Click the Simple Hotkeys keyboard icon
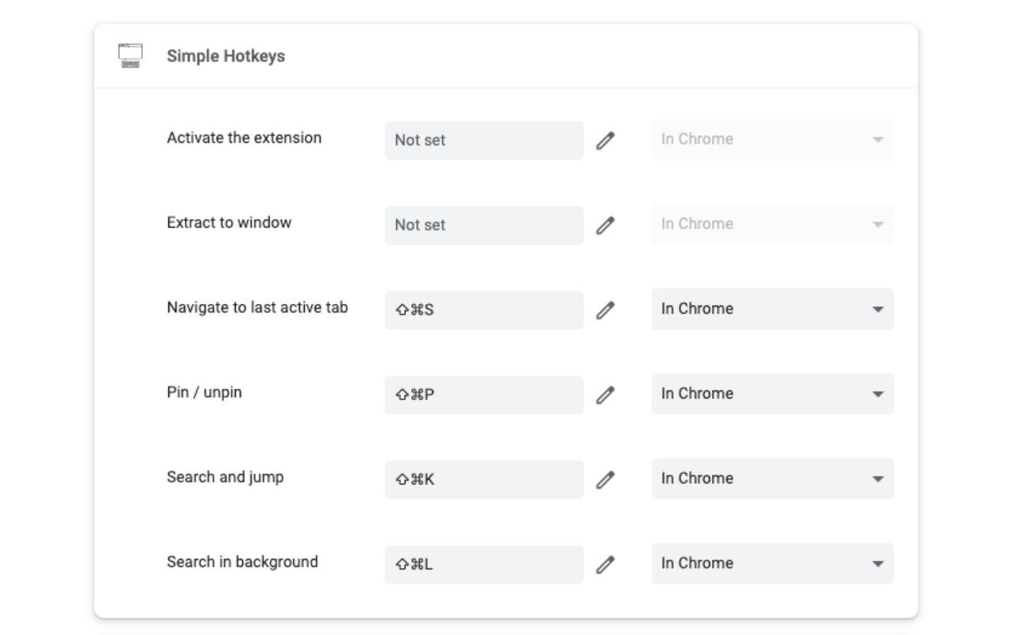 (x=129, y=56)
